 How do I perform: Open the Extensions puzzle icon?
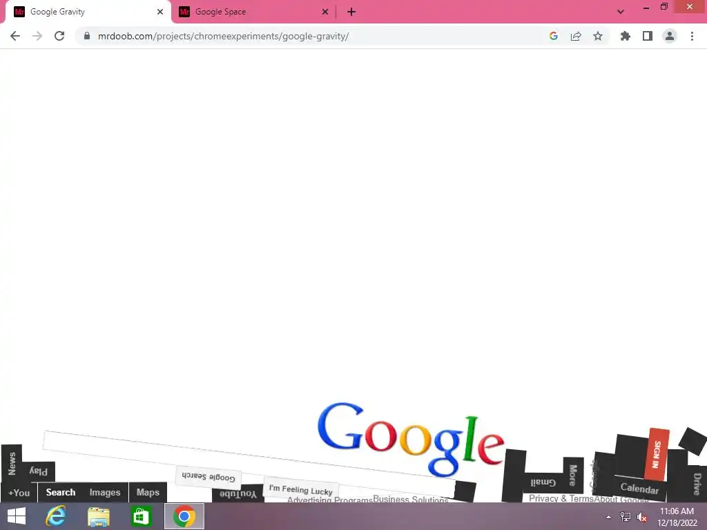click(x=625, y=36)
